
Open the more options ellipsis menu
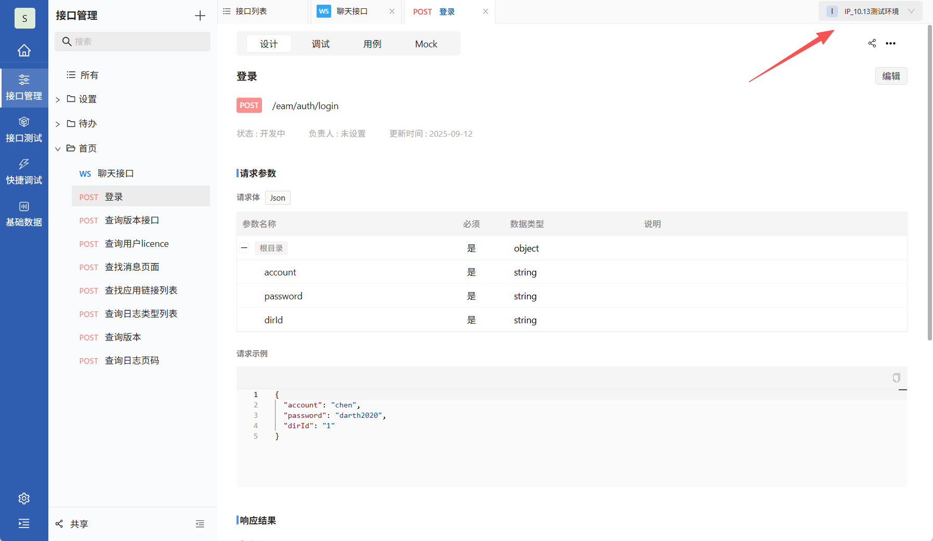(891, 43)
